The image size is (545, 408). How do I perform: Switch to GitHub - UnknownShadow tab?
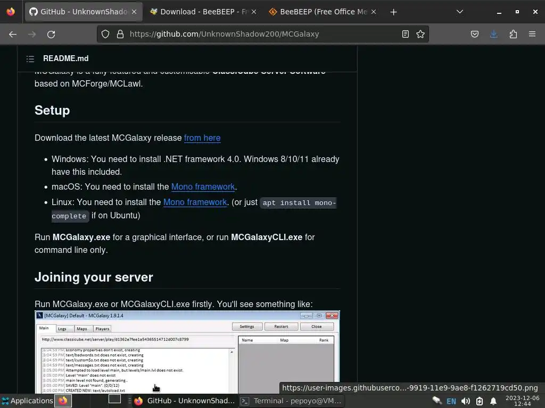[84, 12]
